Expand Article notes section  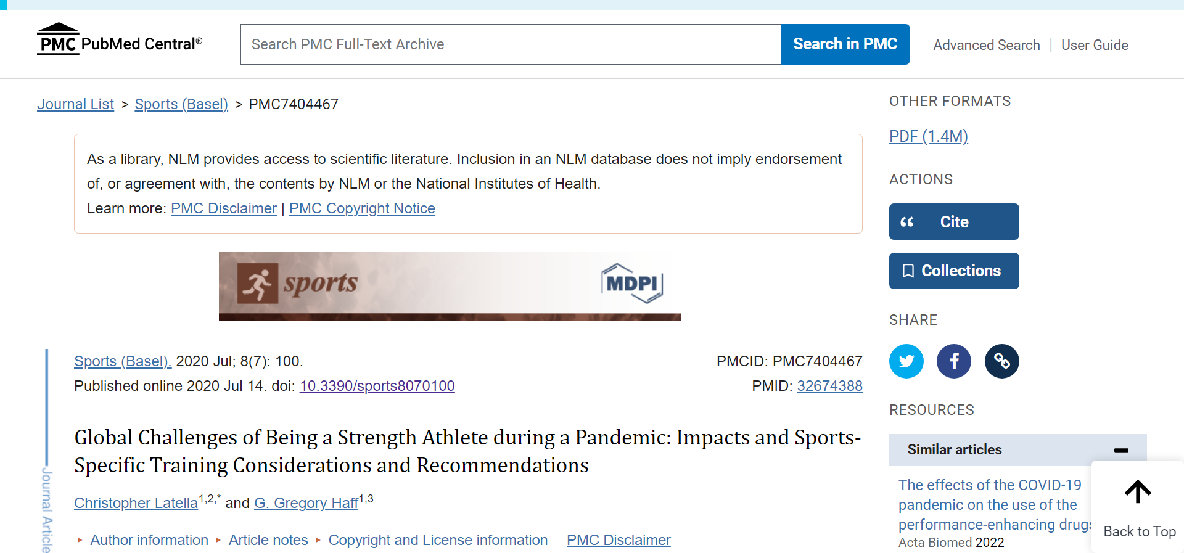click(x=268, y=540)
